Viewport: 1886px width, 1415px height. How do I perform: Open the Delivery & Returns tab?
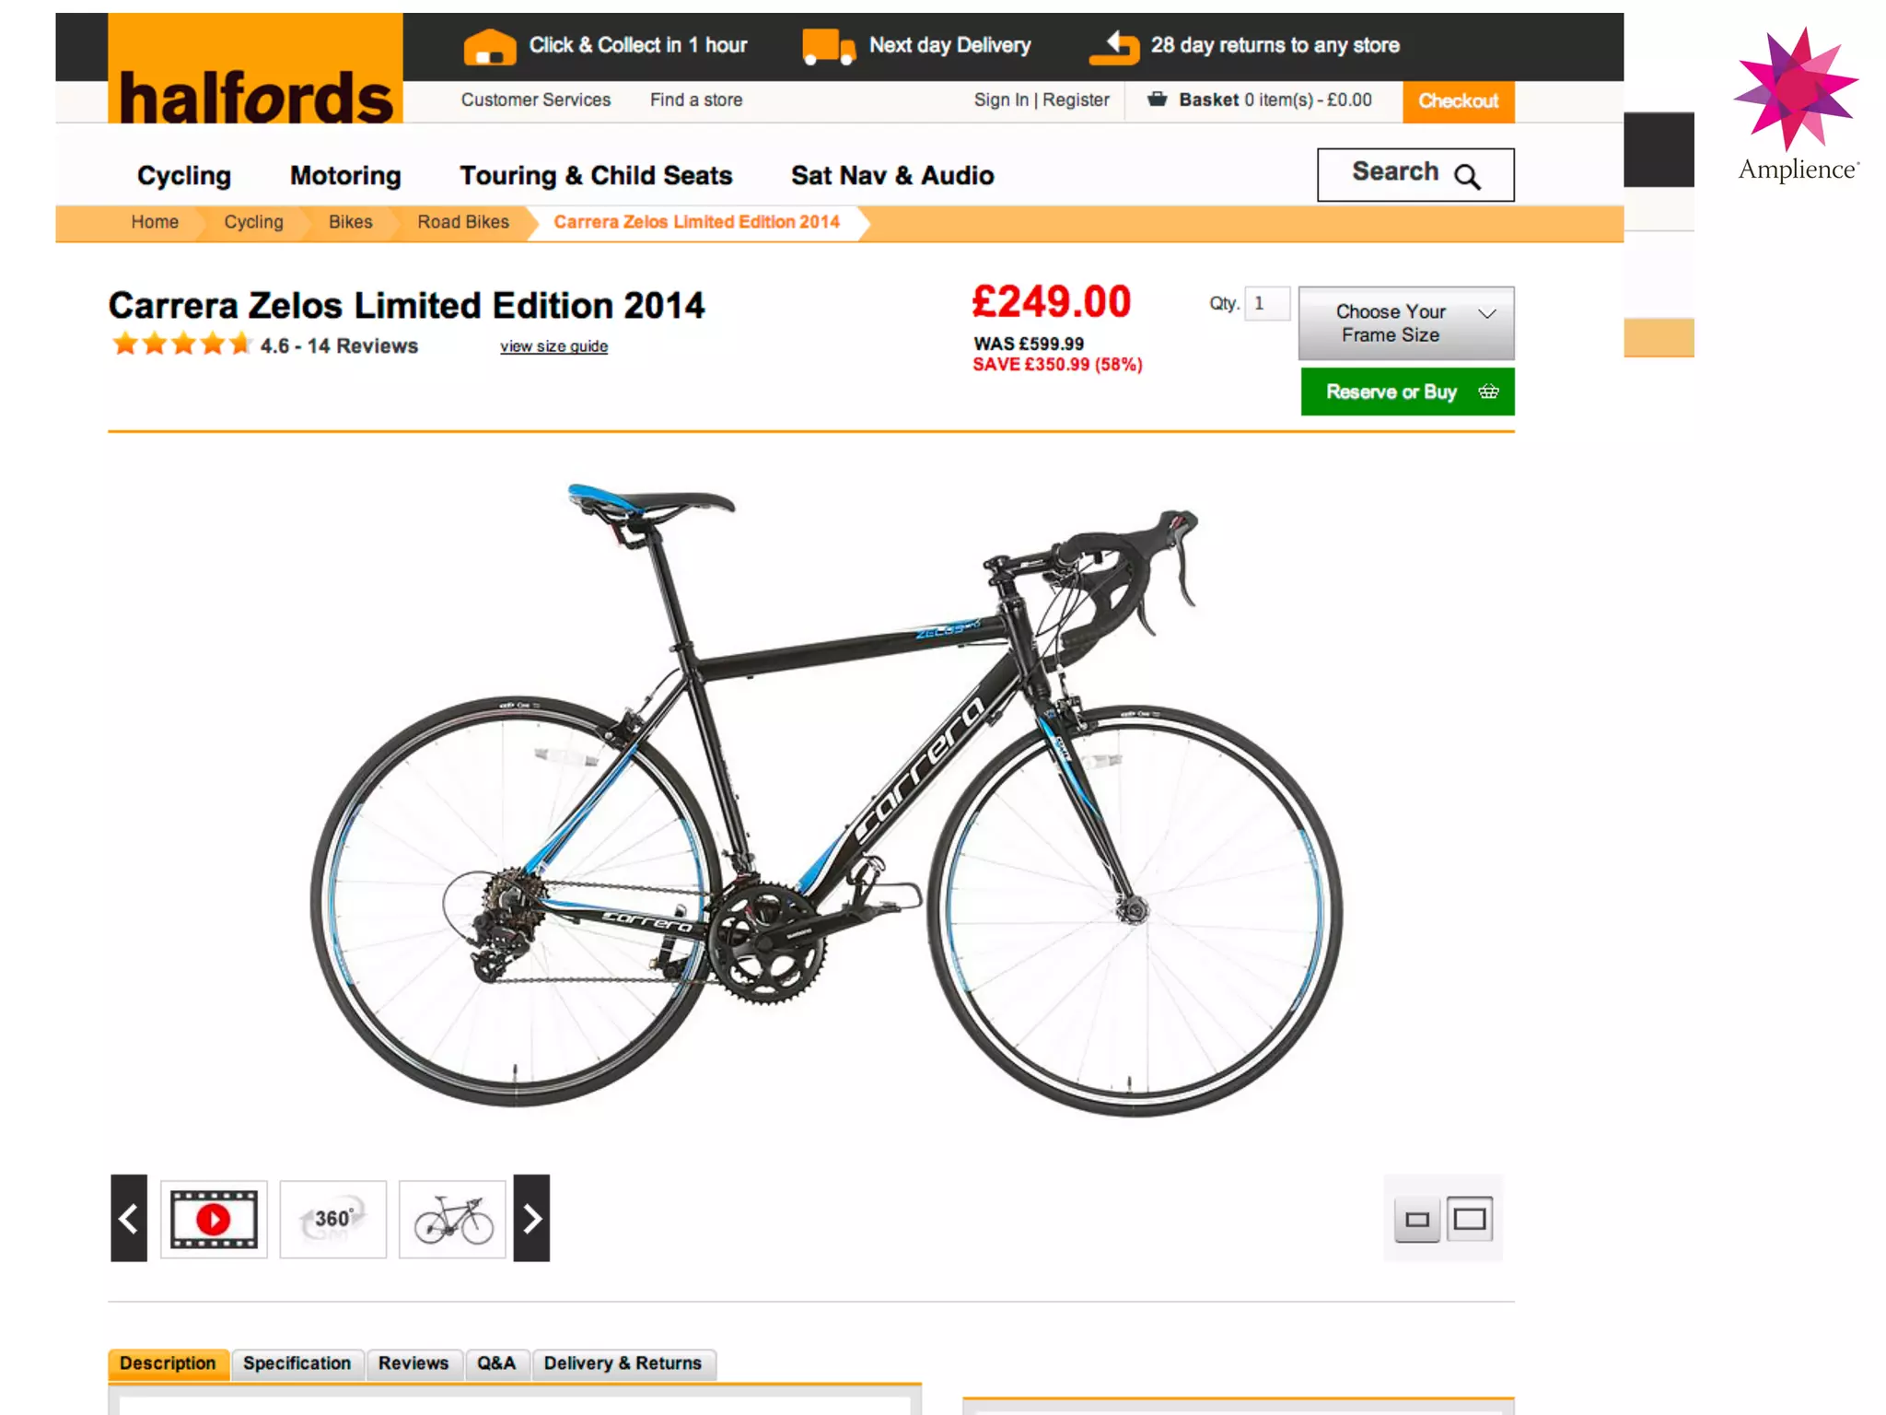(623, 1363)
